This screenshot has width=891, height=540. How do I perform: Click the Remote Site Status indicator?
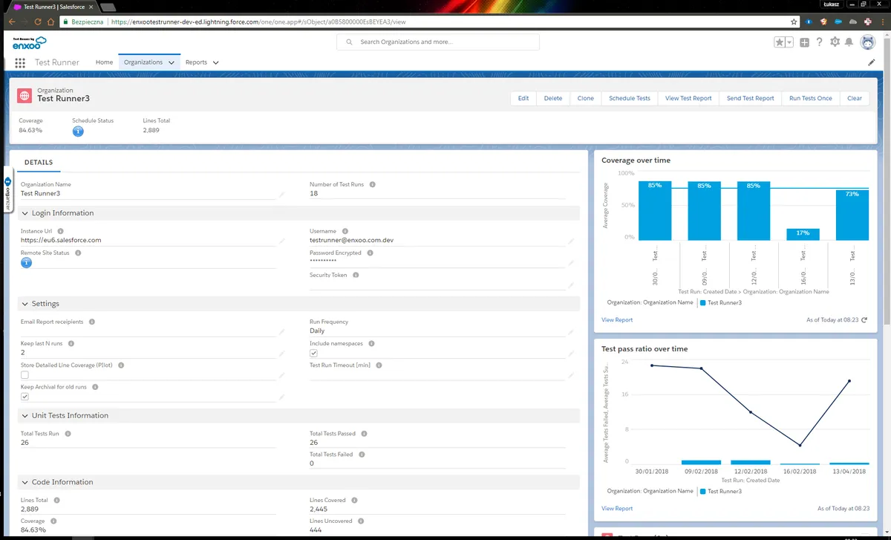click(26, 262)
